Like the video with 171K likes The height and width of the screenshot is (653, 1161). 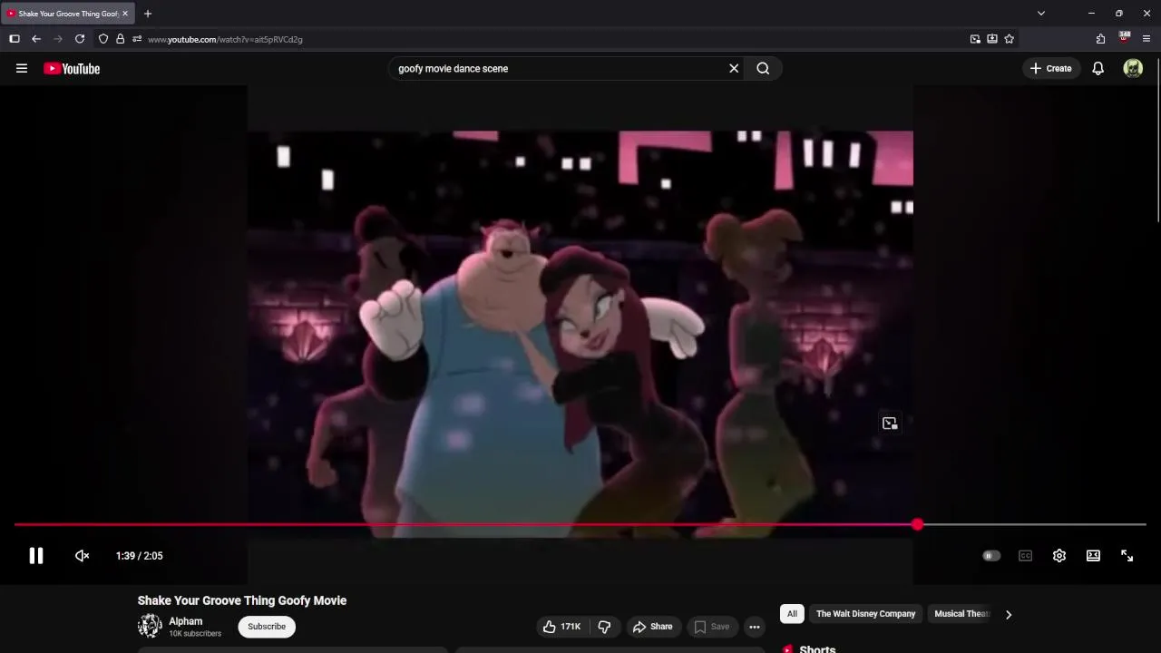[x=562, y=627]
